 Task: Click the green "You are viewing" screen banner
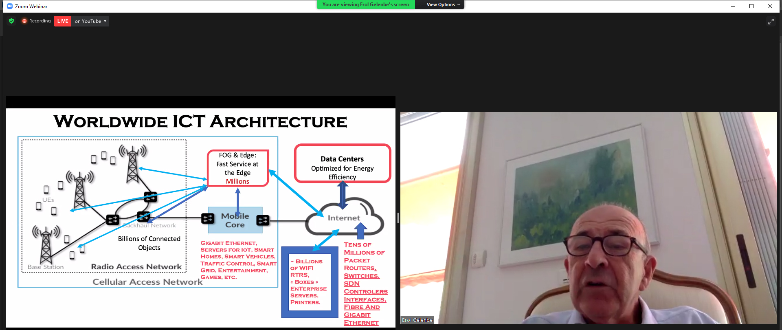[x=365, y=4]
